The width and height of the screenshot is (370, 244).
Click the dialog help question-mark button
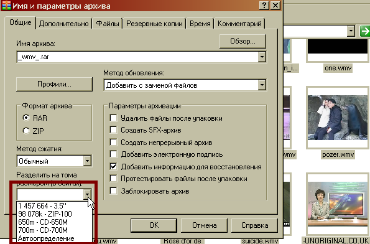point(264,5)
